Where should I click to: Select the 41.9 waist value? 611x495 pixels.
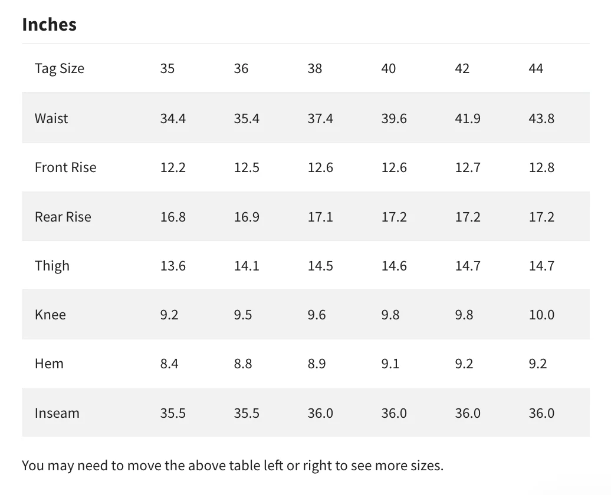click(468, 118)
